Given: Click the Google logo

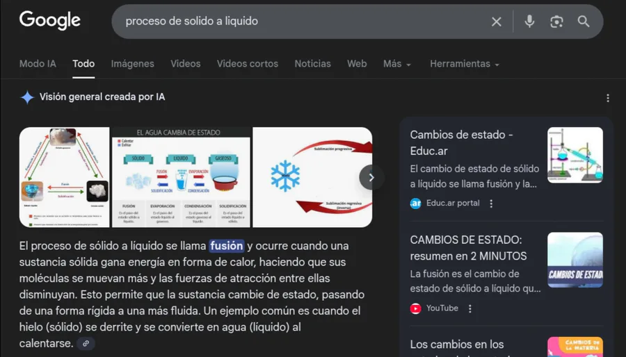Looking at the screenshot, I should (x=50, y=20).
